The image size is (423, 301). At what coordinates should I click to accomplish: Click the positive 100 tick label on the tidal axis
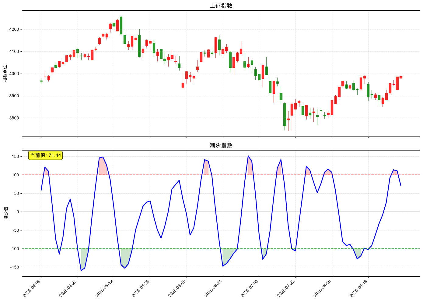[16, 175]
